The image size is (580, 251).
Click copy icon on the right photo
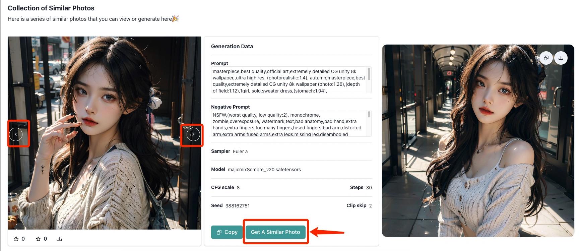point(546,58)
